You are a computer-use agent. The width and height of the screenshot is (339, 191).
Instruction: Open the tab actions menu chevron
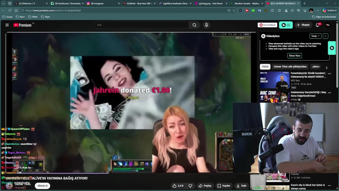point(3,3)
